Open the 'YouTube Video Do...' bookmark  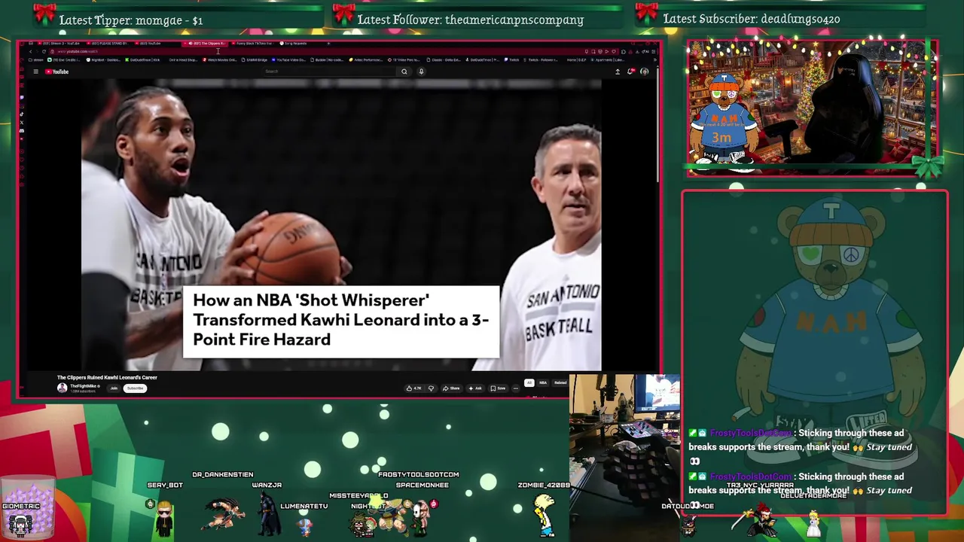tap(288, 59)
